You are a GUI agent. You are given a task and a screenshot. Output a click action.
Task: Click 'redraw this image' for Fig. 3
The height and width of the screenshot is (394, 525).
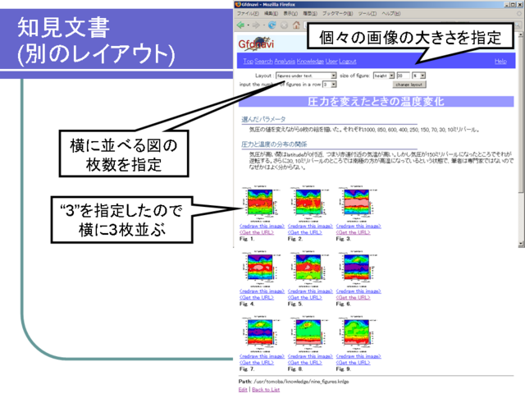coord(358,226)
